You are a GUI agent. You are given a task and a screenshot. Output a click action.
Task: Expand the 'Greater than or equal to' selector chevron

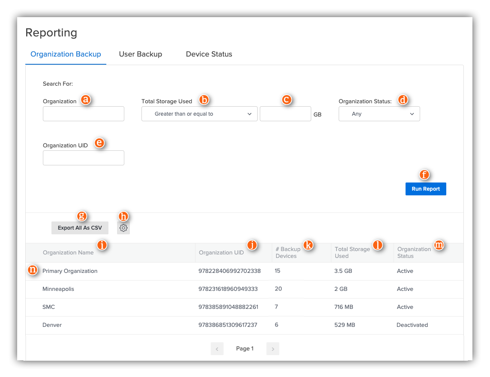249,114
